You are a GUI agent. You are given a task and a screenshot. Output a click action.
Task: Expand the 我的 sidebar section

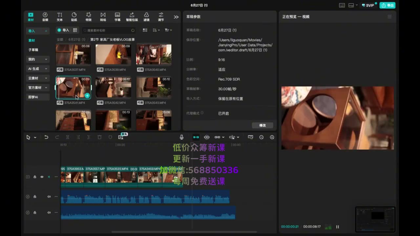coord(38,59)
